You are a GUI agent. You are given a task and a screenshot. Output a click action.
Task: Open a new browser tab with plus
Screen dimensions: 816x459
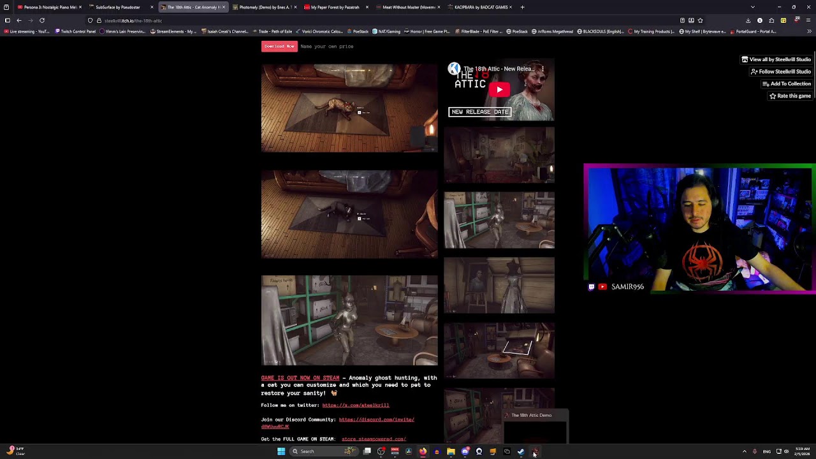522,7
